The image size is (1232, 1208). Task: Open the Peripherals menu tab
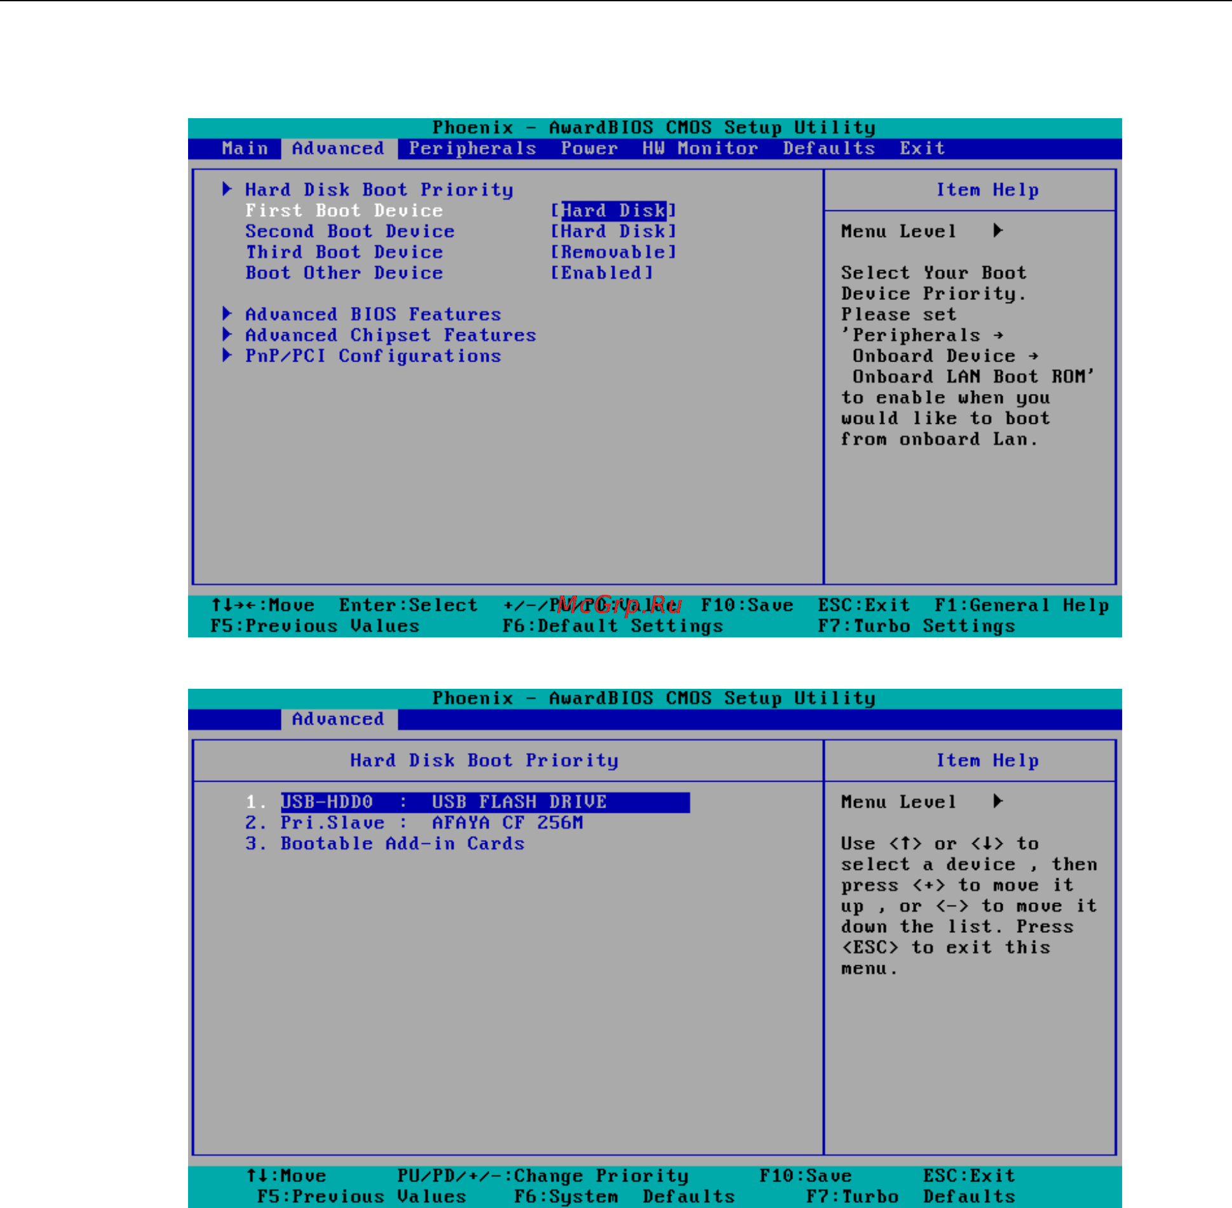pos(472,149)
